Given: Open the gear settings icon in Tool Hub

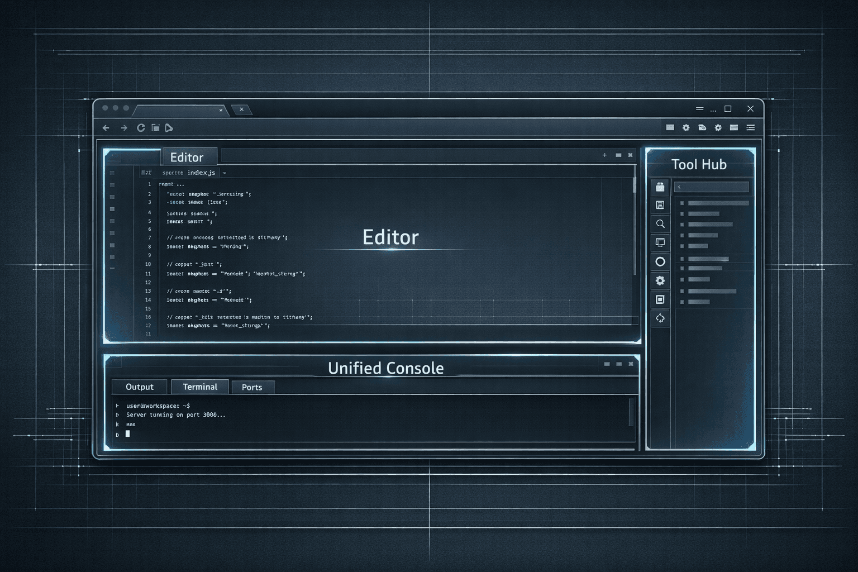Looking at the screenshot, I should (660, 280).
